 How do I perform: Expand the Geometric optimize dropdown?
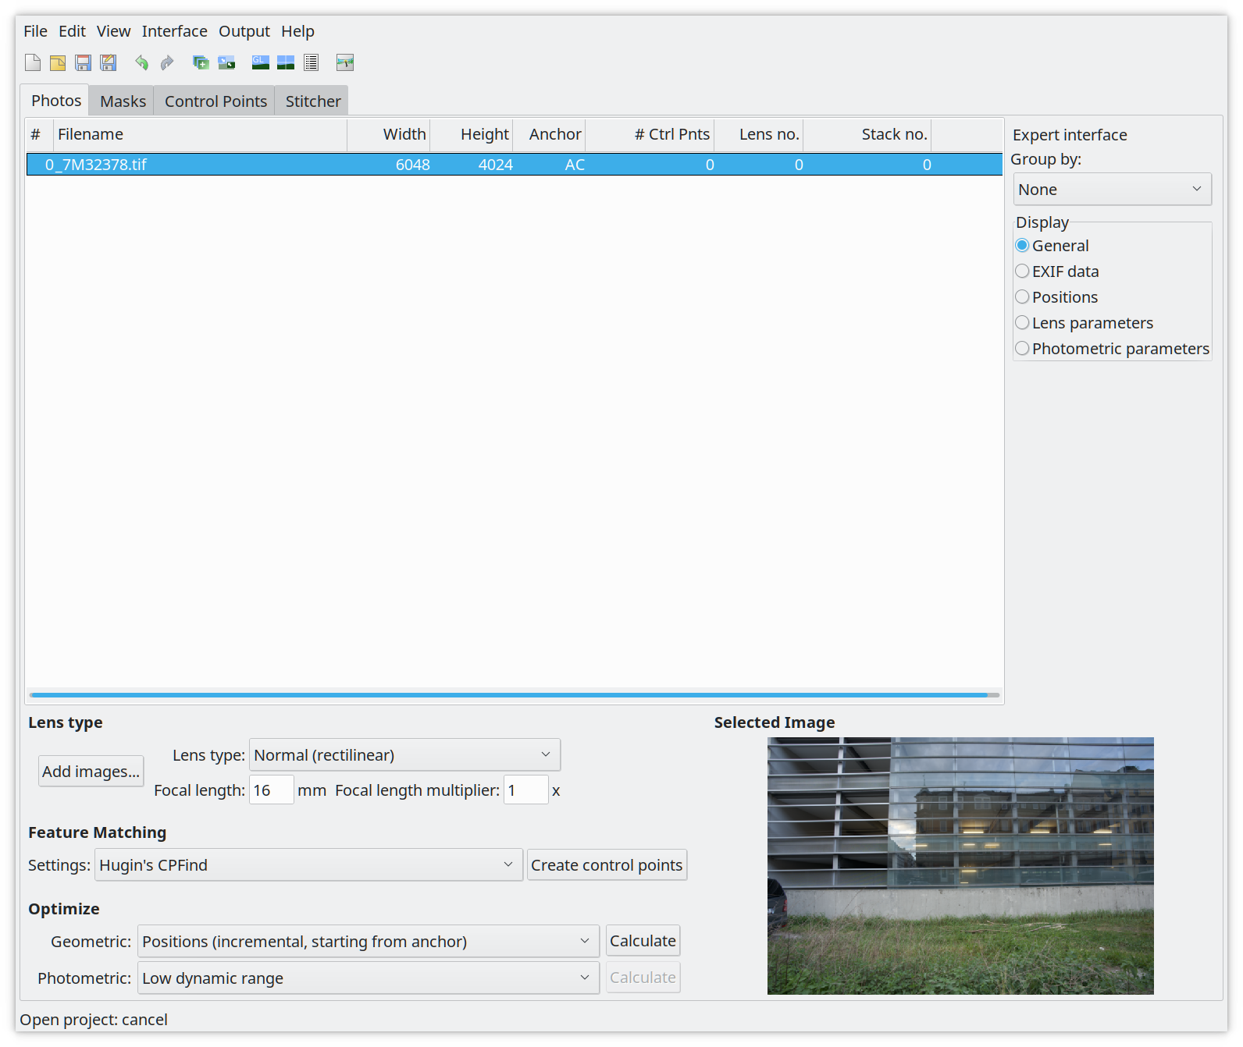[369, 942]
